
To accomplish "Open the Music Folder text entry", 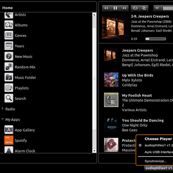I will [25, 77].
